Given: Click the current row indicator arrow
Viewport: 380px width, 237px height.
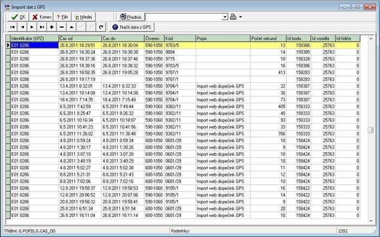Looking at the screenshot, I should [x=8, y=45].
